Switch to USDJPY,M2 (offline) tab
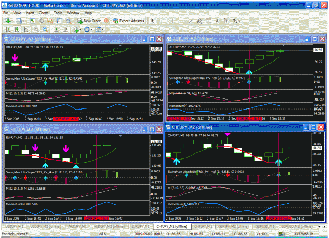329x238 pixels. (x=45, y=226)
